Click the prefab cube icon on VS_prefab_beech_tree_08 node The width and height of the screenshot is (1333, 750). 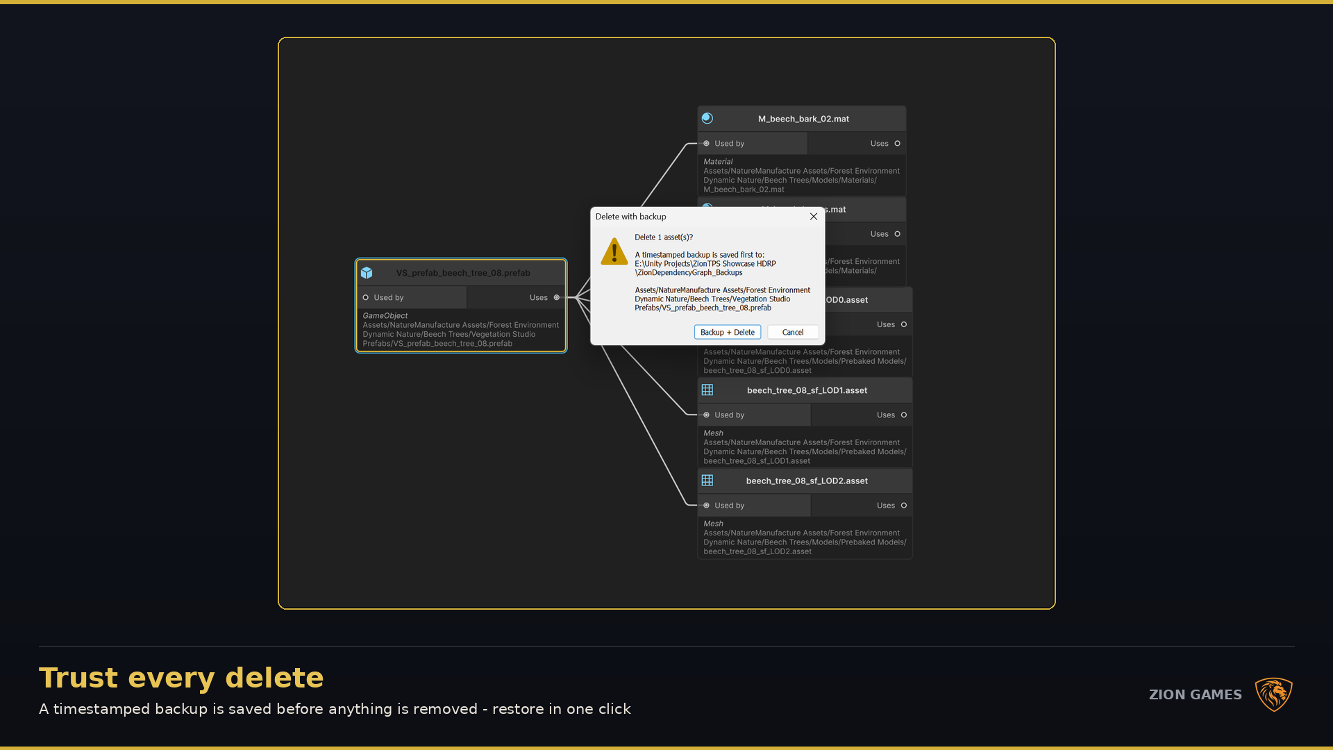pos(367,273)
